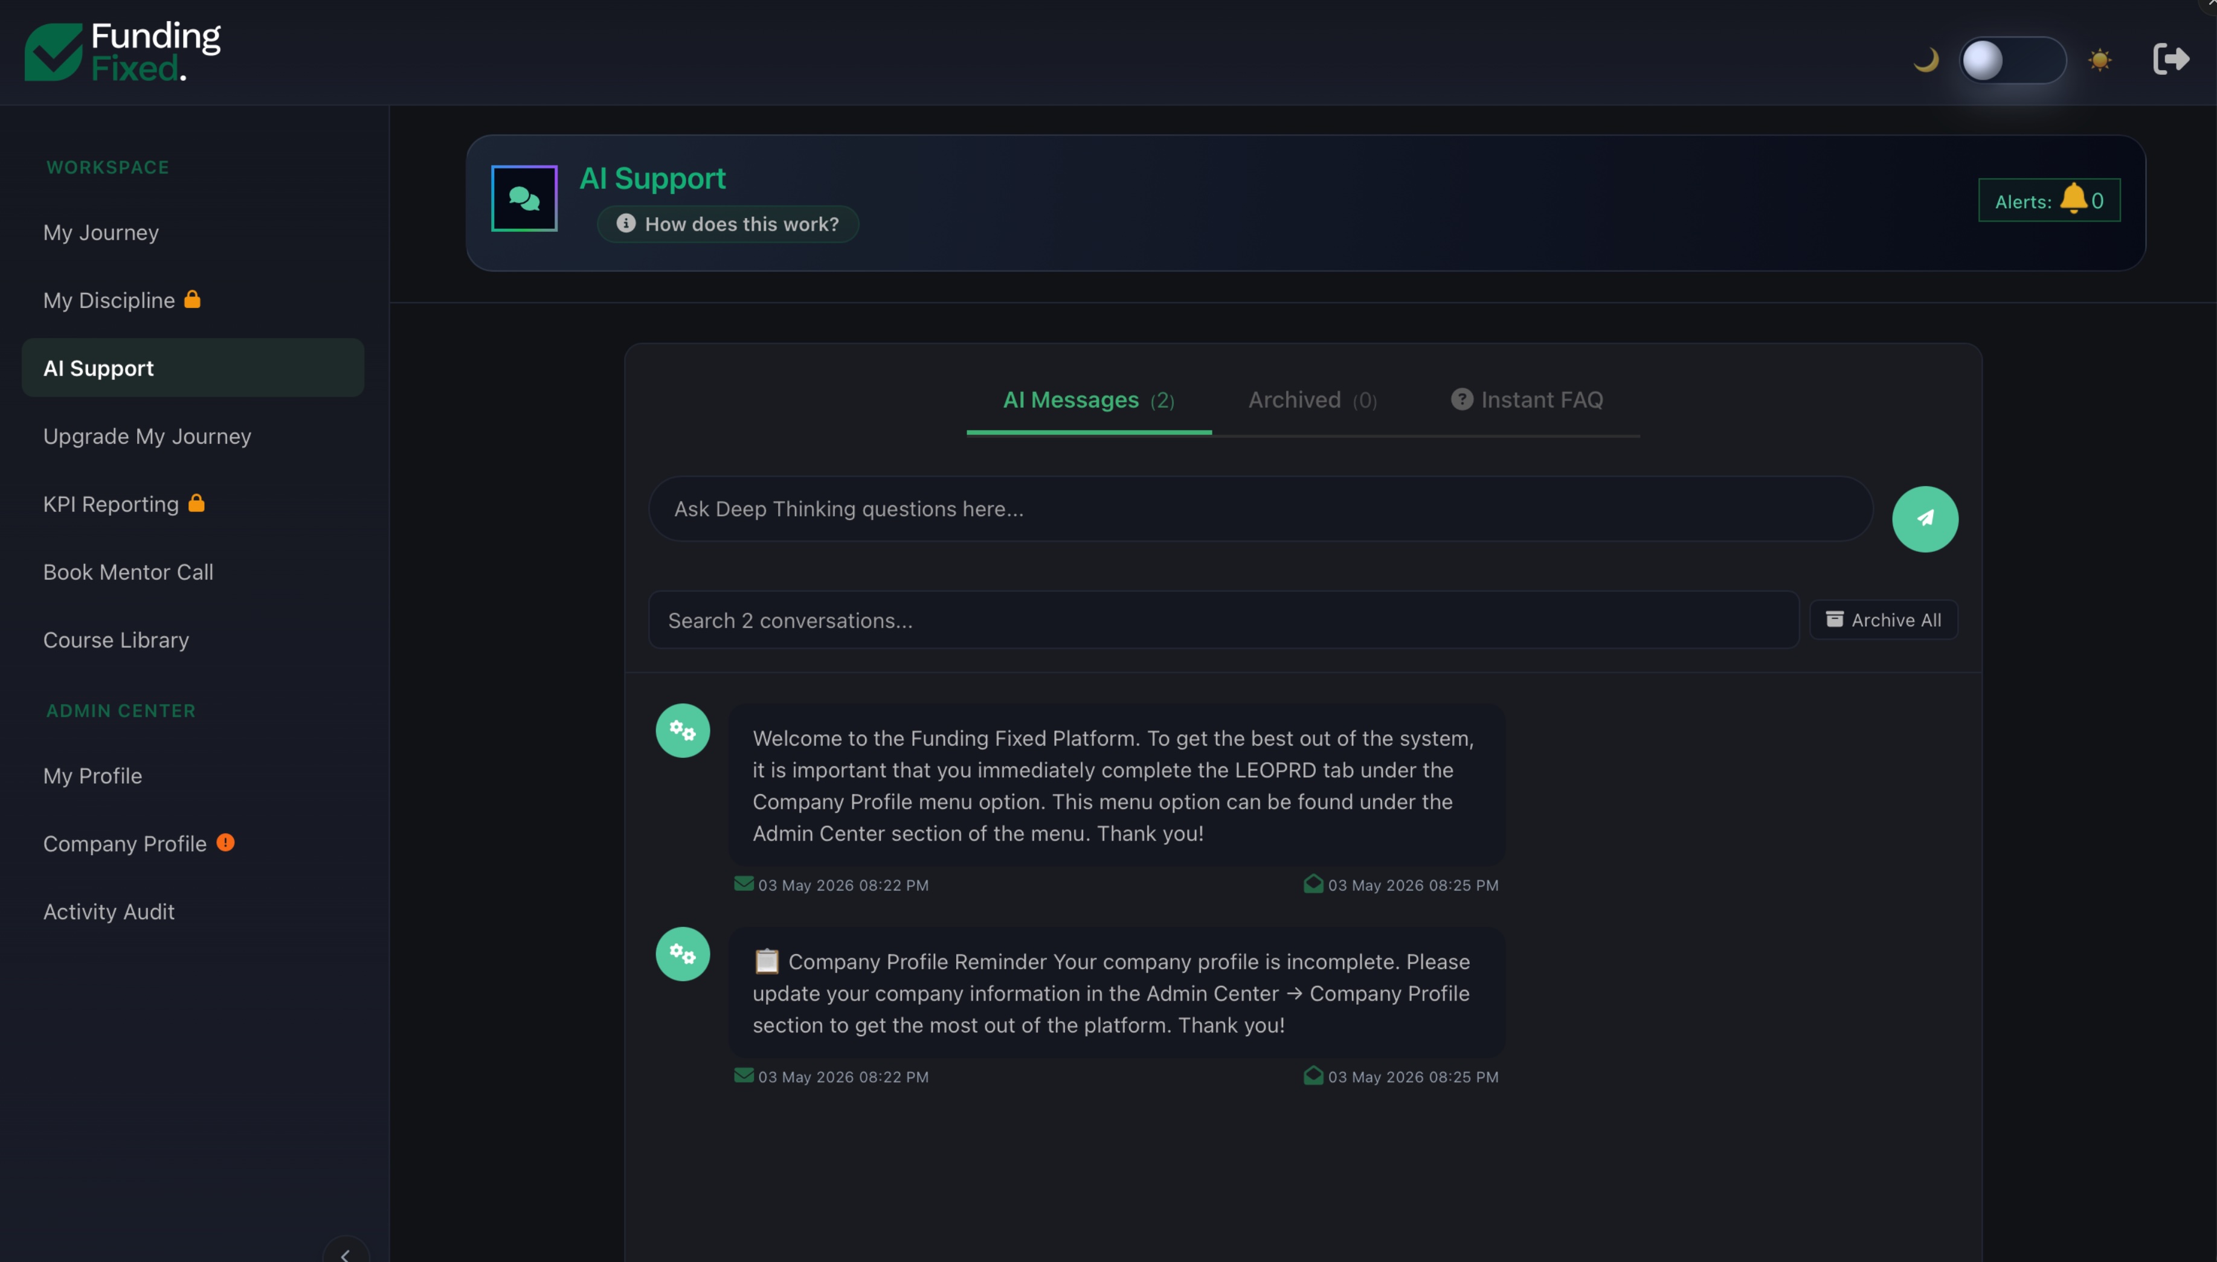2217x1262 pixels.
Task: Click the info icon in How does this work?
Action: click(625, 223)
